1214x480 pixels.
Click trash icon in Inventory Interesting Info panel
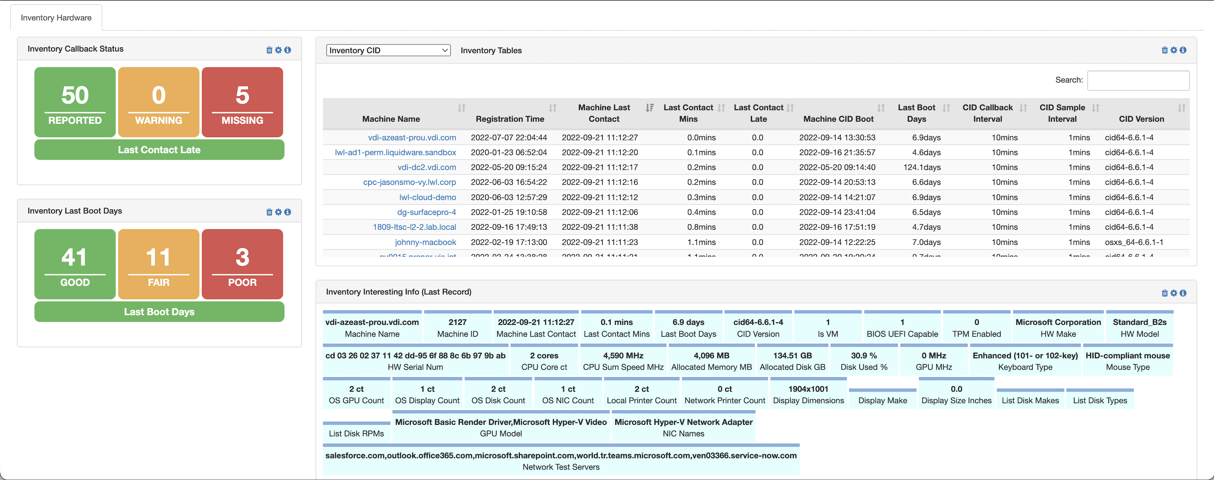tap(1165, 293)
